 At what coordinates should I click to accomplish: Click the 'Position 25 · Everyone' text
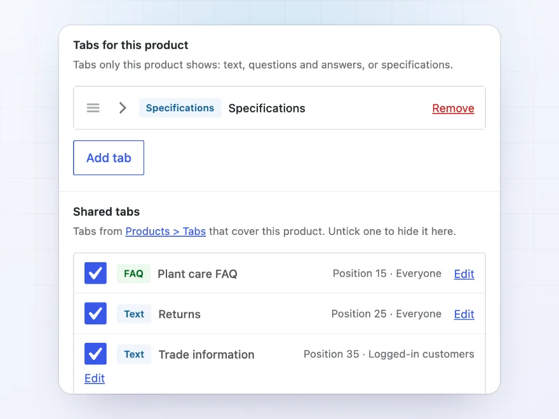tap(386, 314)
